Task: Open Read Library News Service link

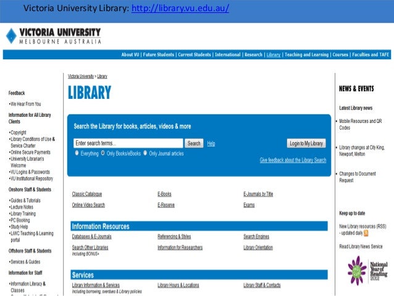Action: 361,247
